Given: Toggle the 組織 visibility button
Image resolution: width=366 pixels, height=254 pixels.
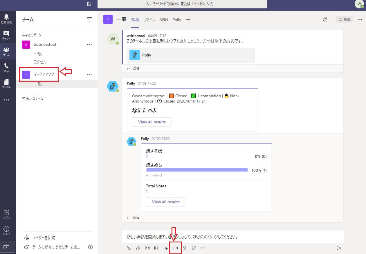Looking at the screenshot, I should (x=345, y=20).
